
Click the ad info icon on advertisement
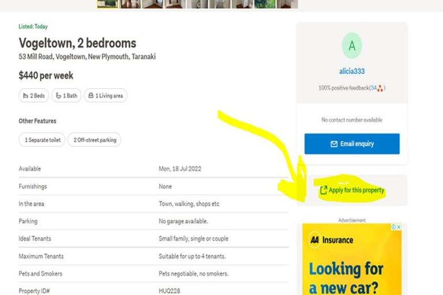(x=393, y=227)
